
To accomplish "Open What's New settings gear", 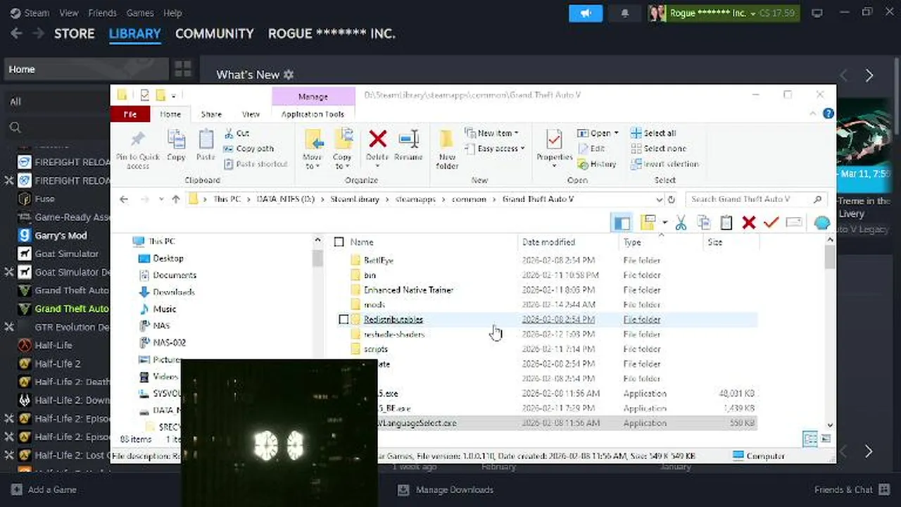I will click(x=288, y=75).
